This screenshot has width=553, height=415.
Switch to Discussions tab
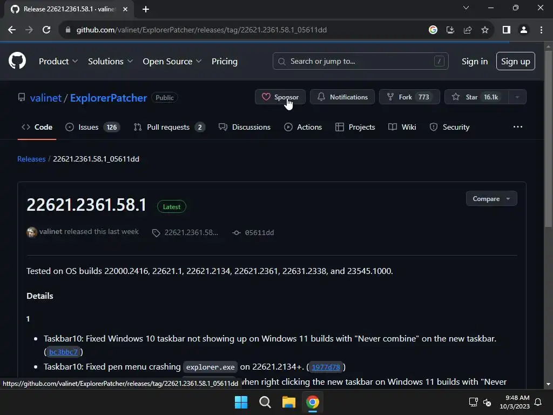pyautogui.click(x=245, y=127)
